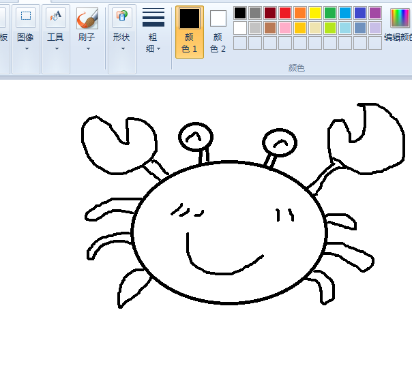Viewport: 412px width, 368px height.
Task: Select the Brush tool icon (刷子)
Action: point(87,18)
